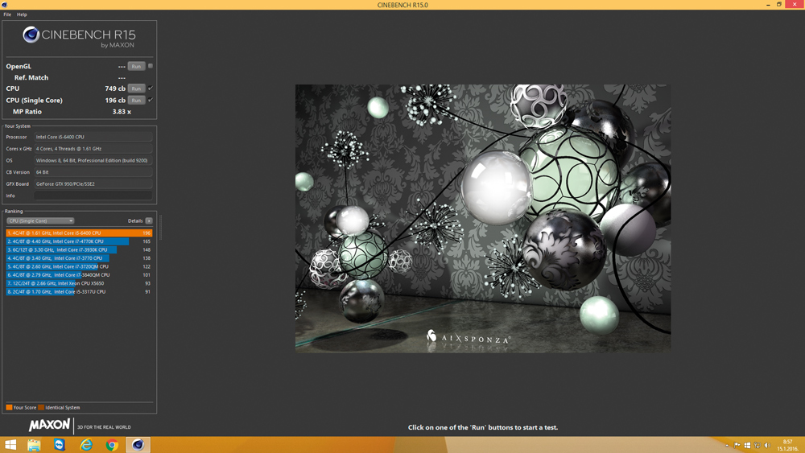Screen dimensions: 805x453
Task: Open the ranking type dropdown
Action: tap(40, 220)
